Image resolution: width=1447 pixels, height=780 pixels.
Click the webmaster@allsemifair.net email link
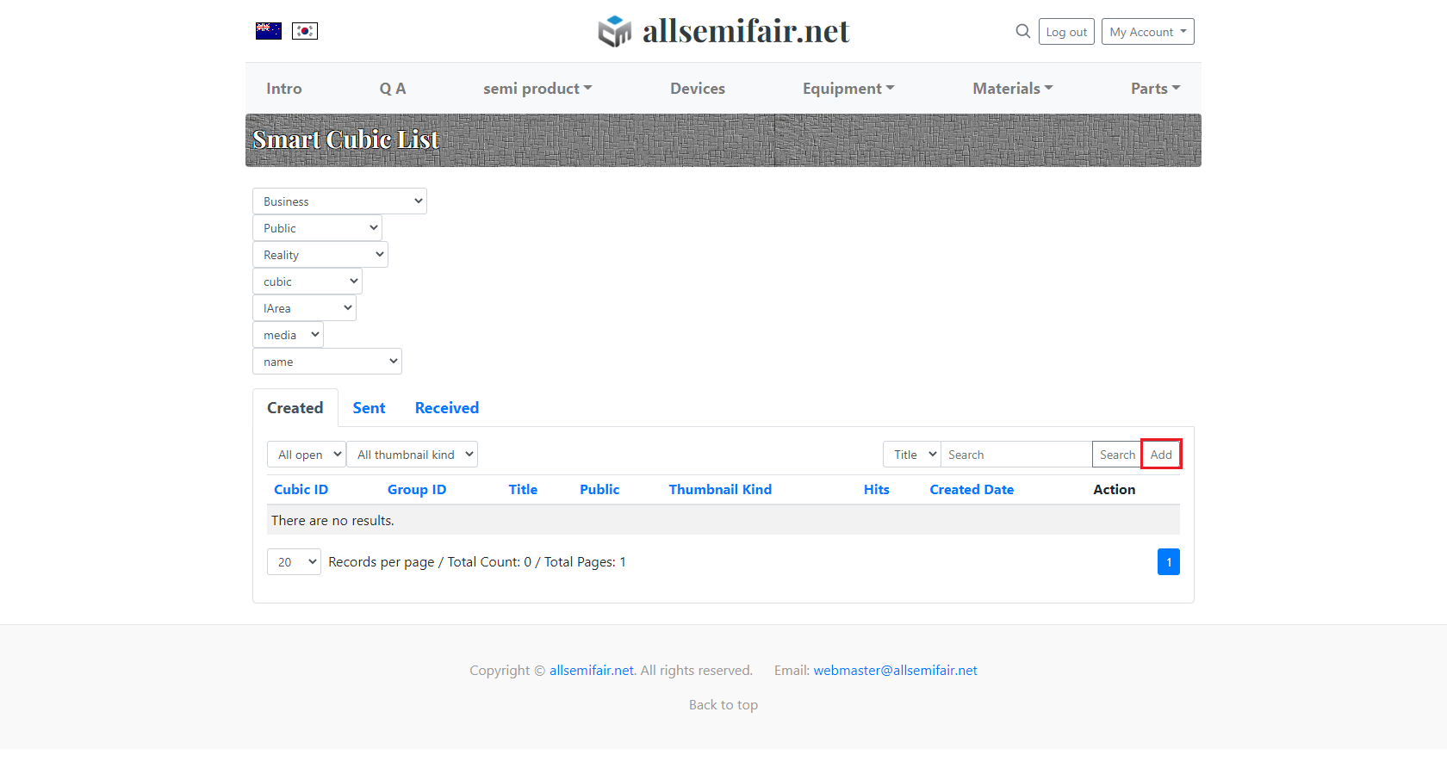pos(896,671)
